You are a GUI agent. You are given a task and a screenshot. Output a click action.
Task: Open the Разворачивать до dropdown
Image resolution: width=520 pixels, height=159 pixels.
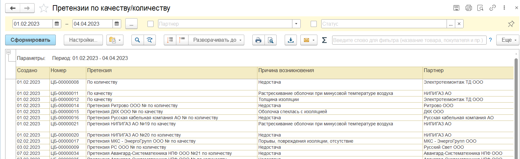pyautogui.click(x=216, y=40)
